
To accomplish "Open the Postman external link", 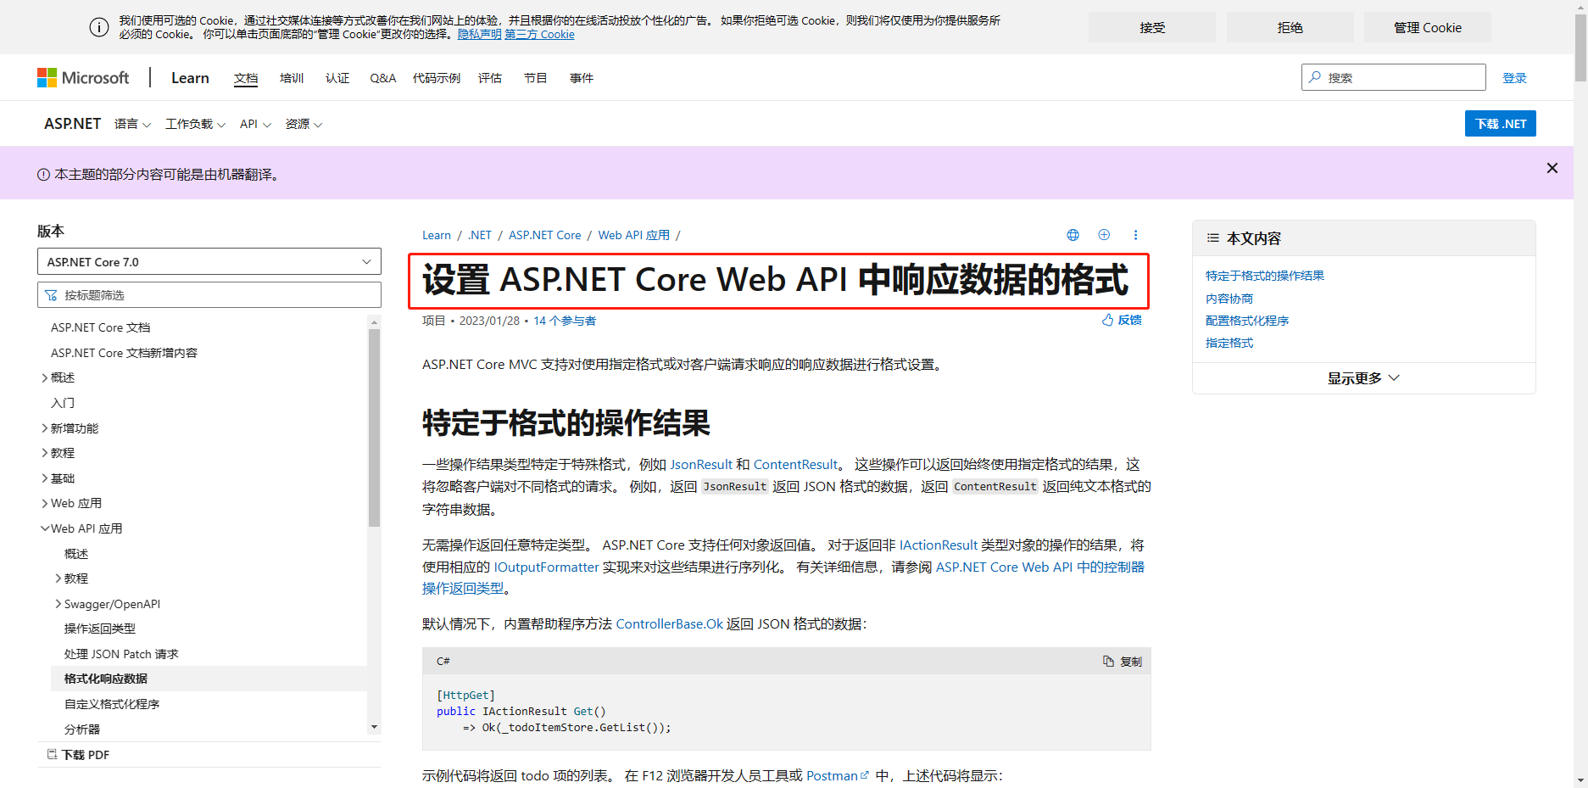I will click(x=837, y=776).
